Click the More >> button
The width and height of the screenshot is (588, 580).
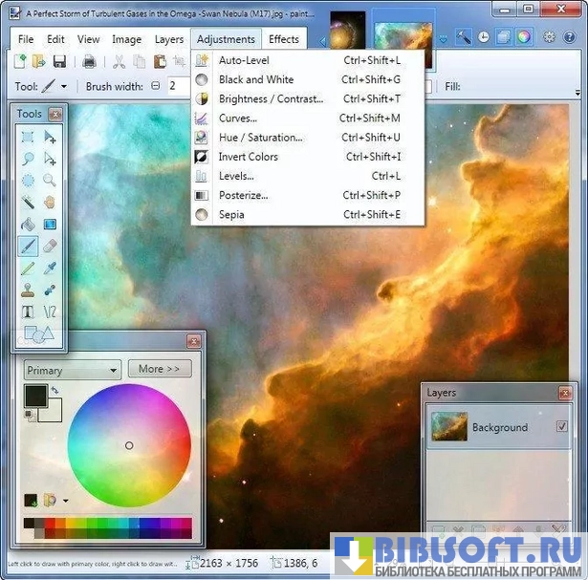[x=159, y=369]
